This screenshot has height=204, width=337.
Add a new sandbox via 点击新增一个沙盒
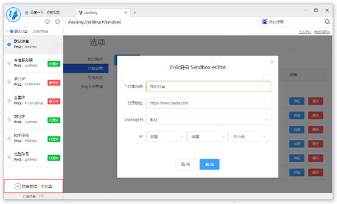pyautogui.click(x=34, y=186)
